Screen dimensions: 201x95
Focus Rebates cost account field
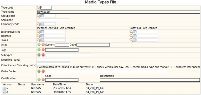(147, 36)
